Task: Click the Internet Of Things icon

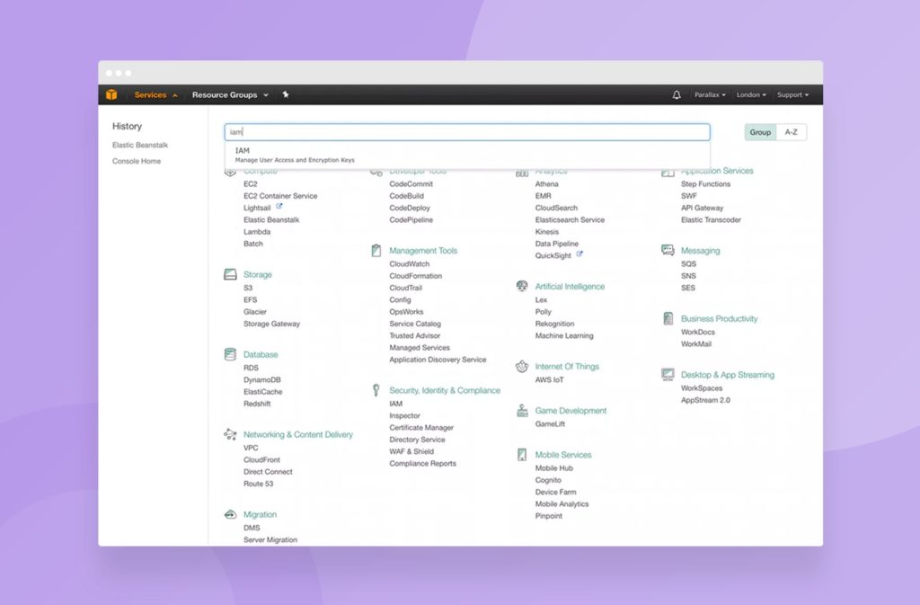Action: tap(522, 366)
